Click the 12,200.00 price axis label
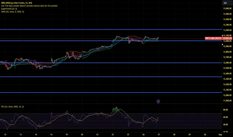233x137 pixels. [x=227, y=84]
